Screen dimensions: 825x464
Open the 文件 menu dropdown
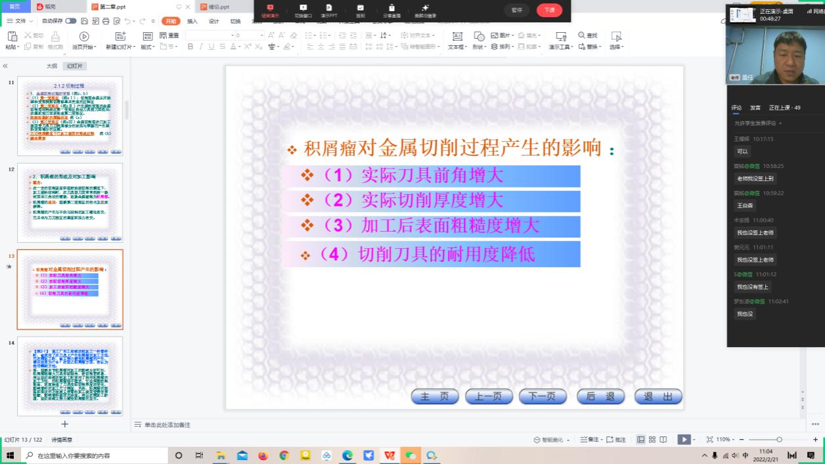point(20,21)
